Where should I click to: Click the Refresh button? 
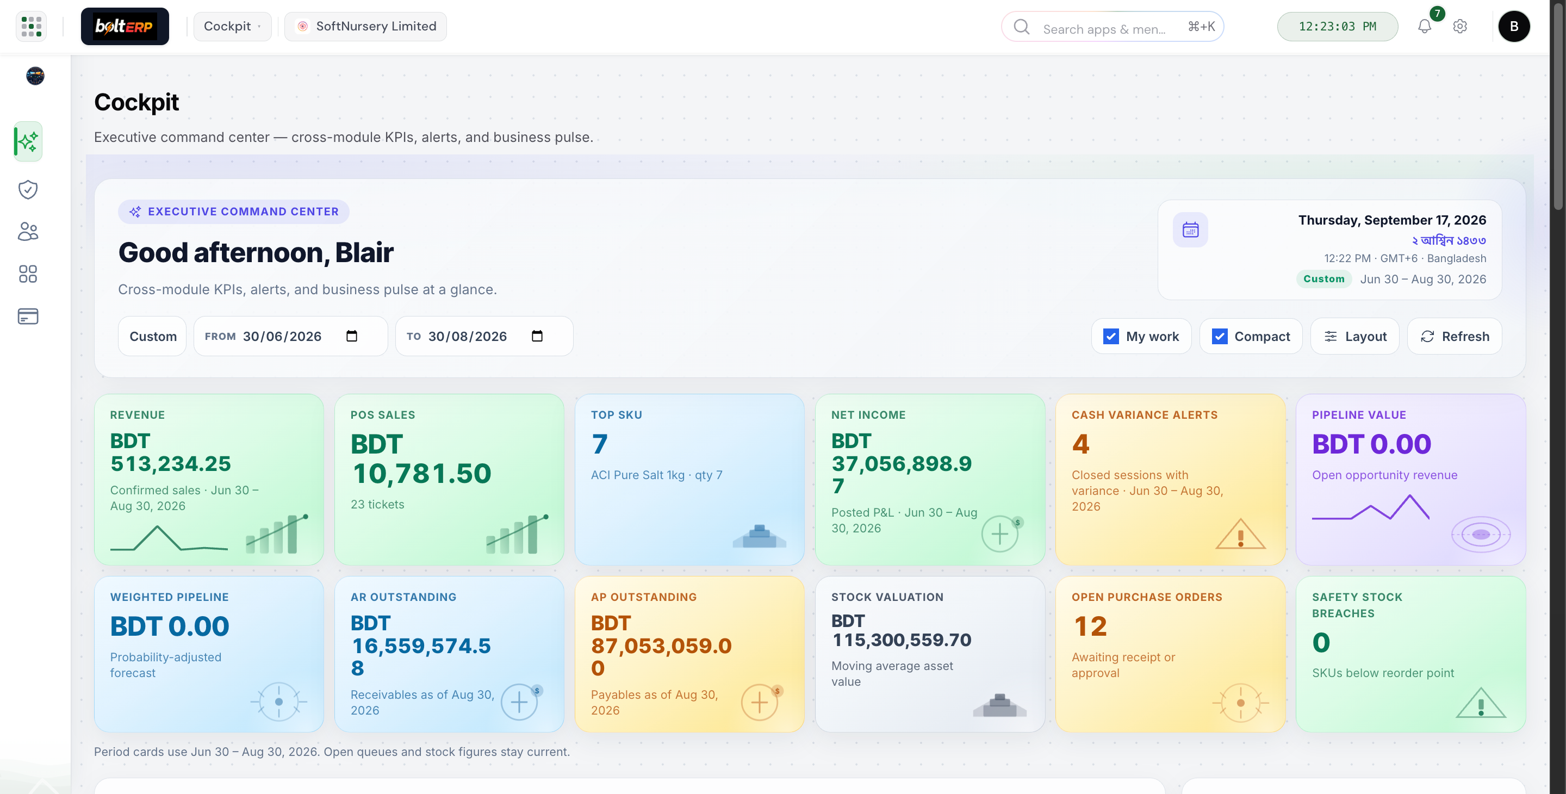(1455, 336)
